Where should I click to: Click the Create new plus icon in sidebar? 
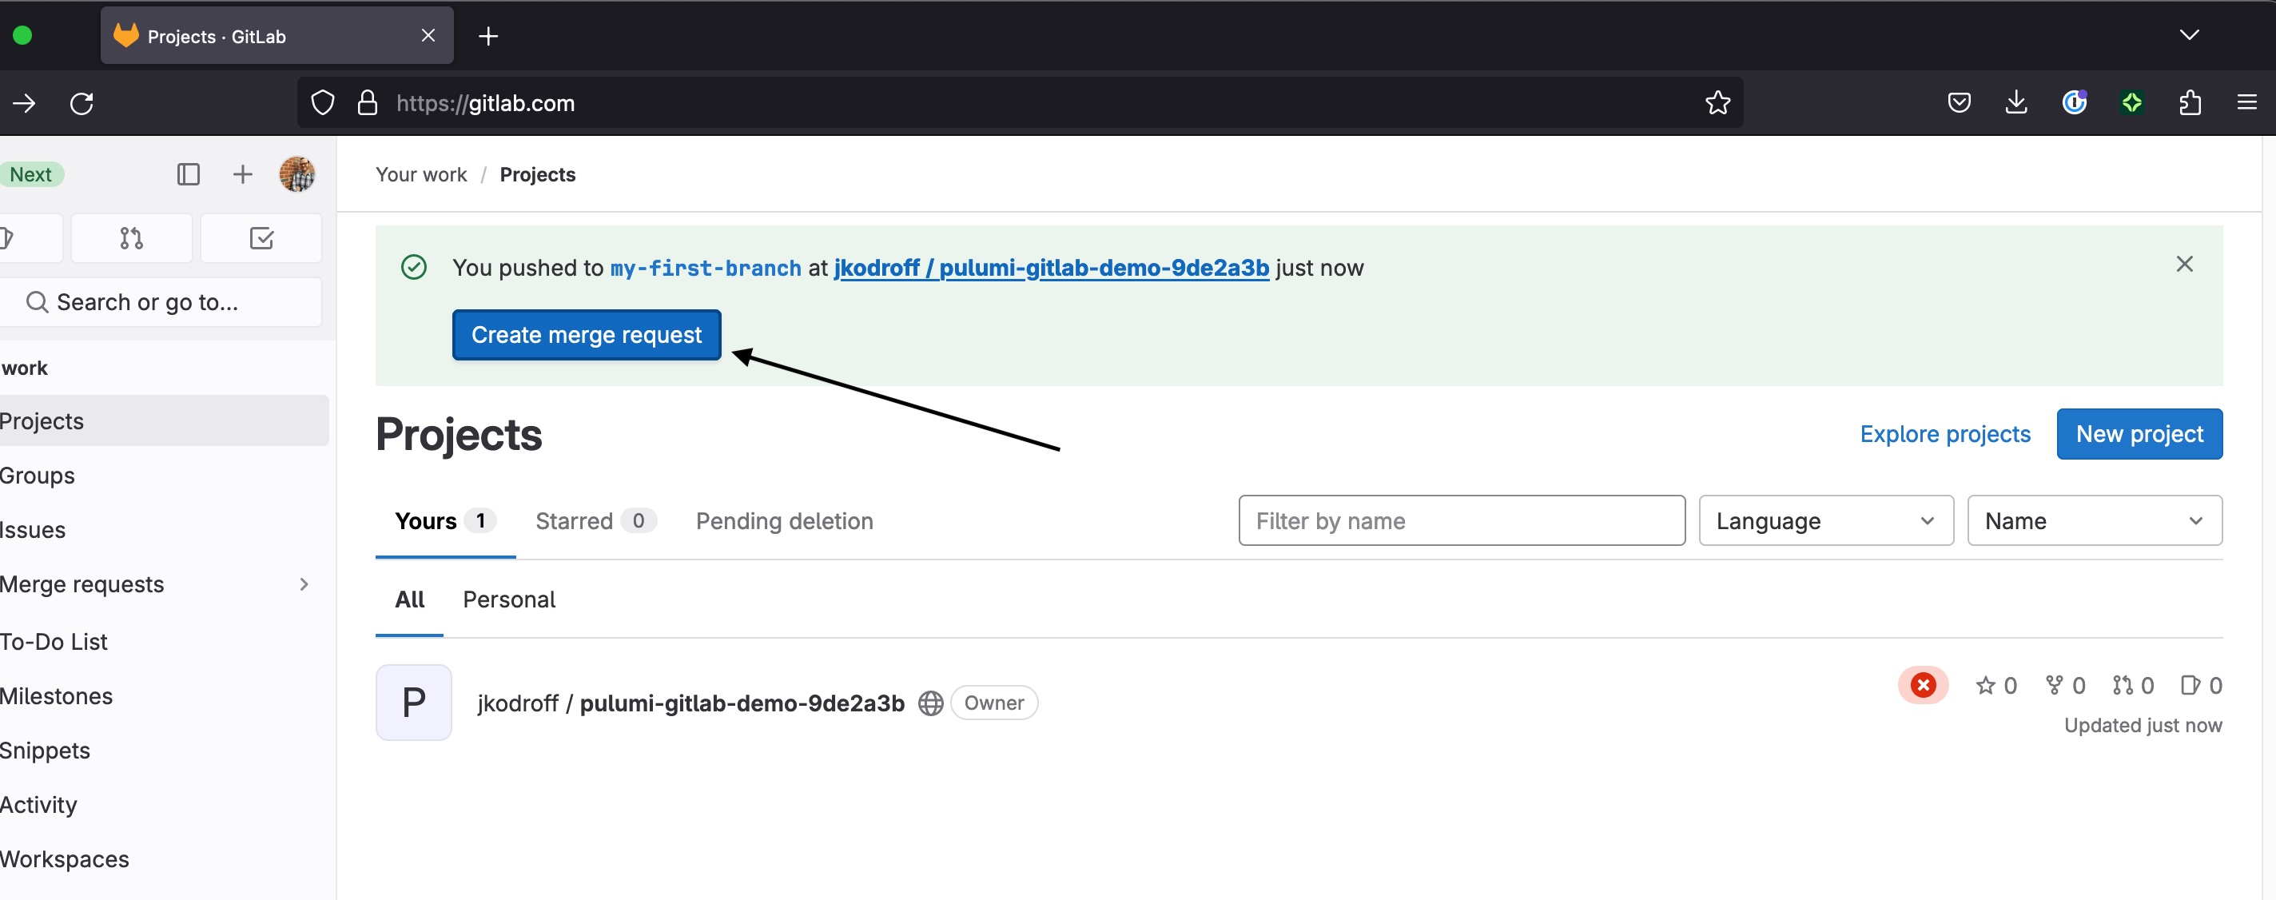242,174
